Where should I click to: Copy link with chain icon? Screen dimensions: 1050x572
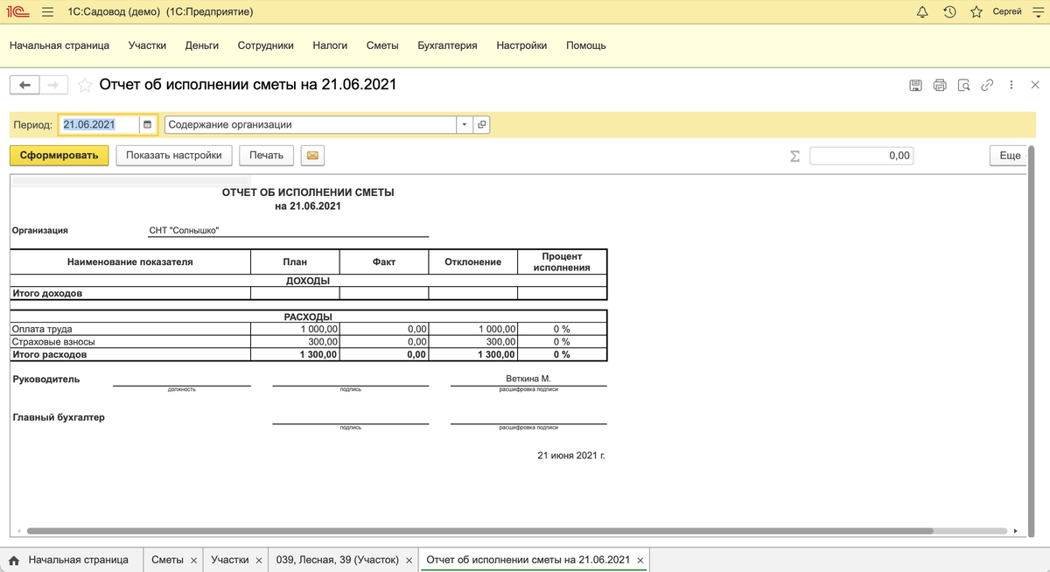pos(987,85)
